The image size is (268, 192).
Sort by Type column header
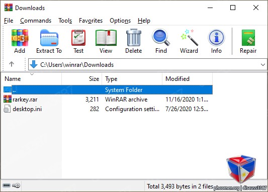coord(132,79)
